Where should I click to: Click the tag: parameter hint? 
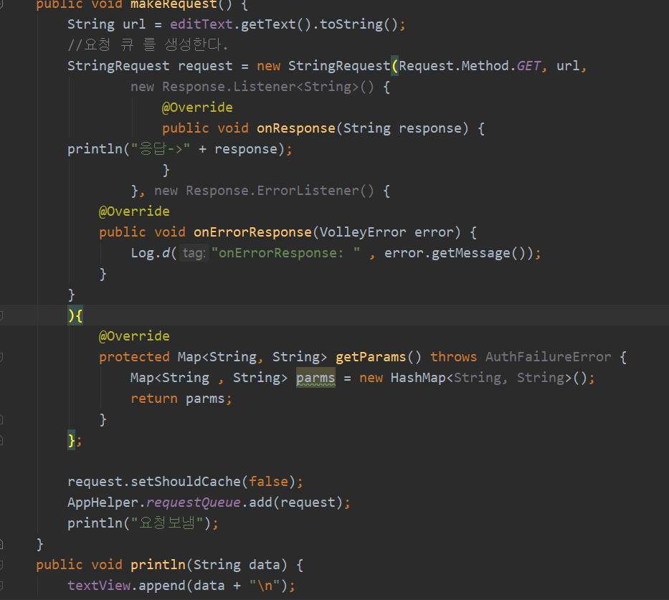click(194, 253)
